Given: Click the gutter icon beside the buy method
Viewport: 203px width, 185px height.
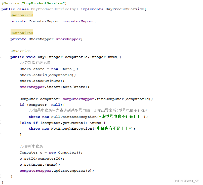Looking at the screenshot, I should tap(2, 57).
